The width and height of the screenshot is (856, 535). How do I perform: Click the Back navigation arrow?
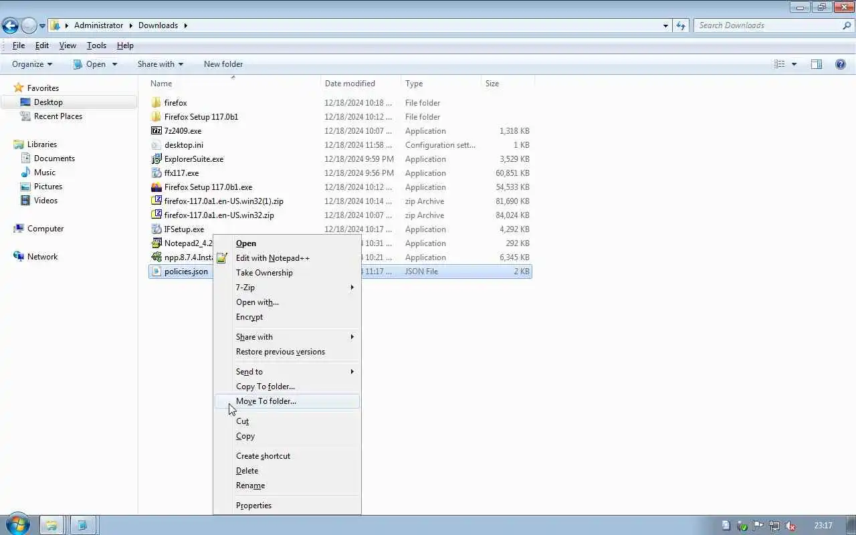coord(10,25)
